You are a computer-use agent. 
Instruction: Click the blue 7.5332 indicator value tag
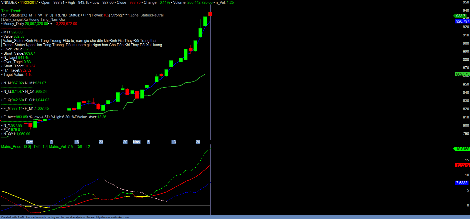(461, 183)
